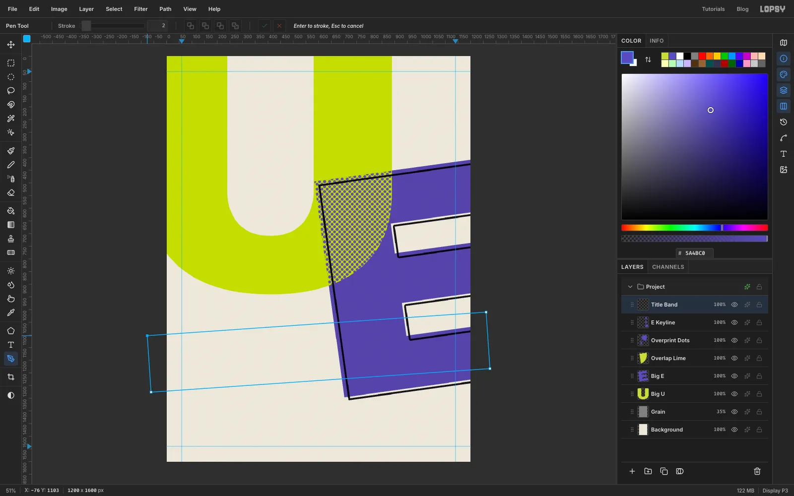794x496 pixels.
Task: Delete layer with trash icon
Action: pyautogui.click(x=757, y=471)
